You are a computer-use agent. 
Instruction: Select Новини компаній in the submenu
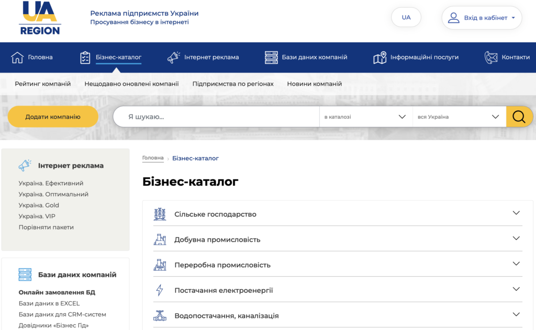point(314,83)
